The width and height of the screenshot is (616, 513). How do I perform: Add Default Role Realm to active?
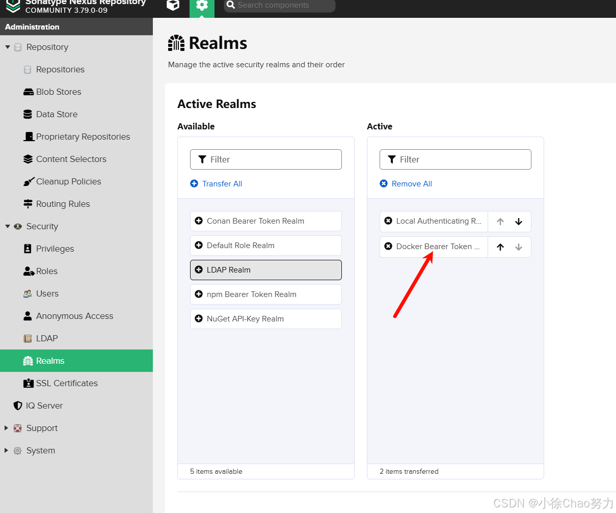pos(266,246)
